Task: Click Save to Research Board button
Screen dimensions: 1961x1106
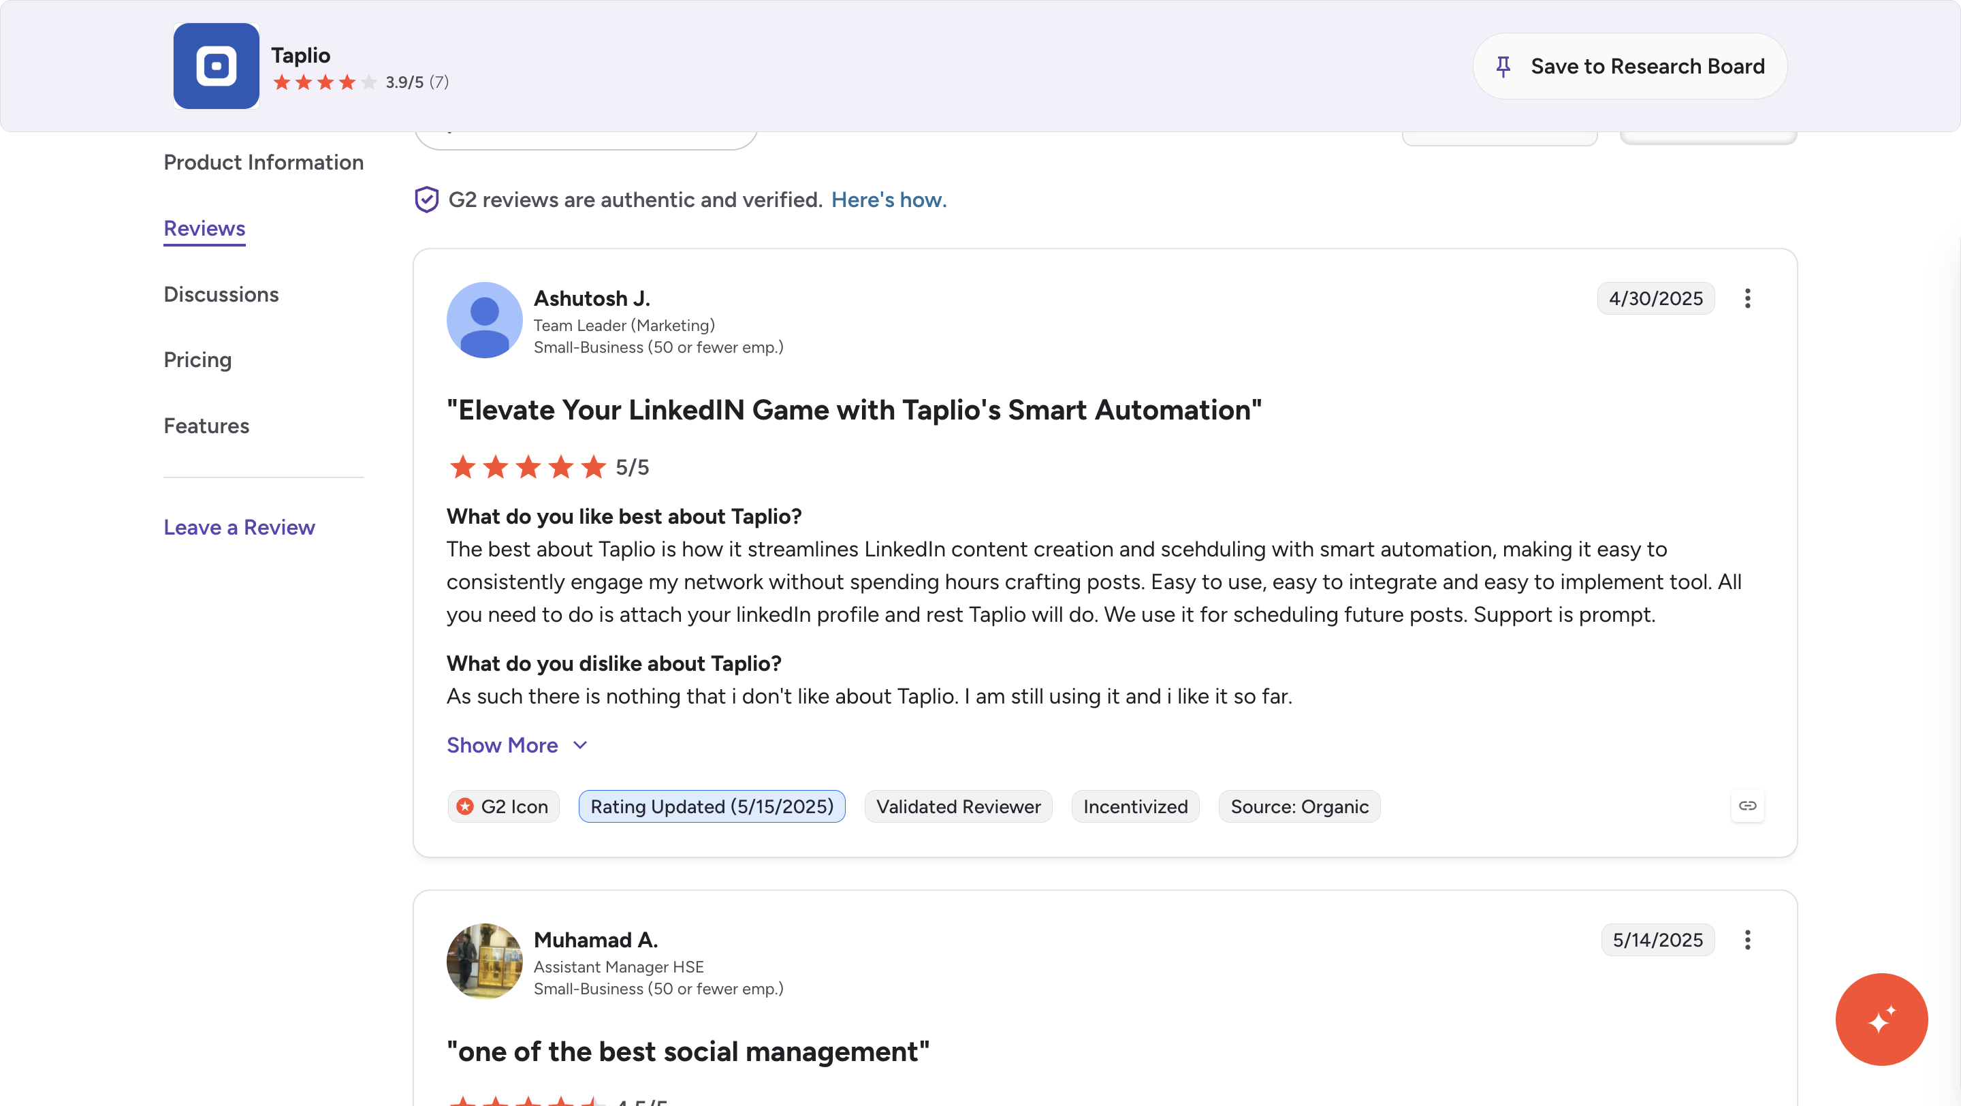Action: click(1630, 66)
